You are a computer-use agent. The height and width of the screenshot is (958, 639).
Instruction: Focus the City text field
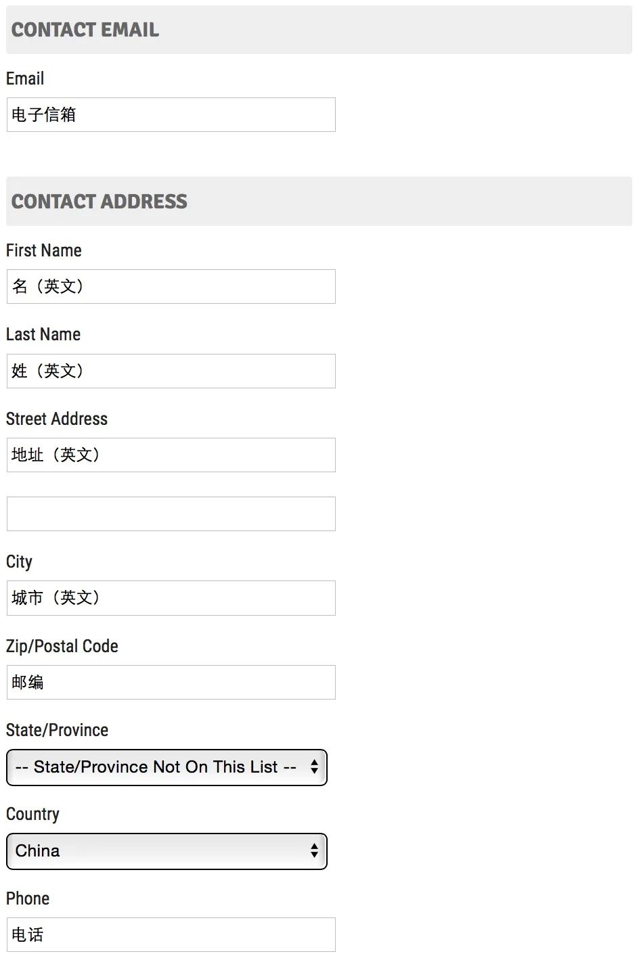click(171, 597)
